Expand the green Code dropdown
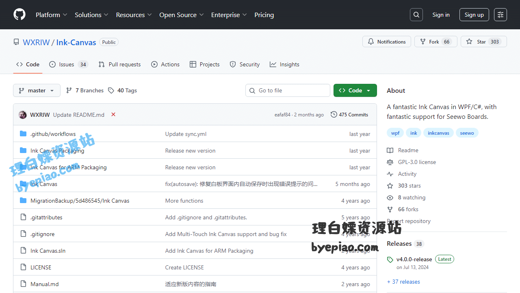The width and height of the screenshot is (520, 293). pos(355,90)
